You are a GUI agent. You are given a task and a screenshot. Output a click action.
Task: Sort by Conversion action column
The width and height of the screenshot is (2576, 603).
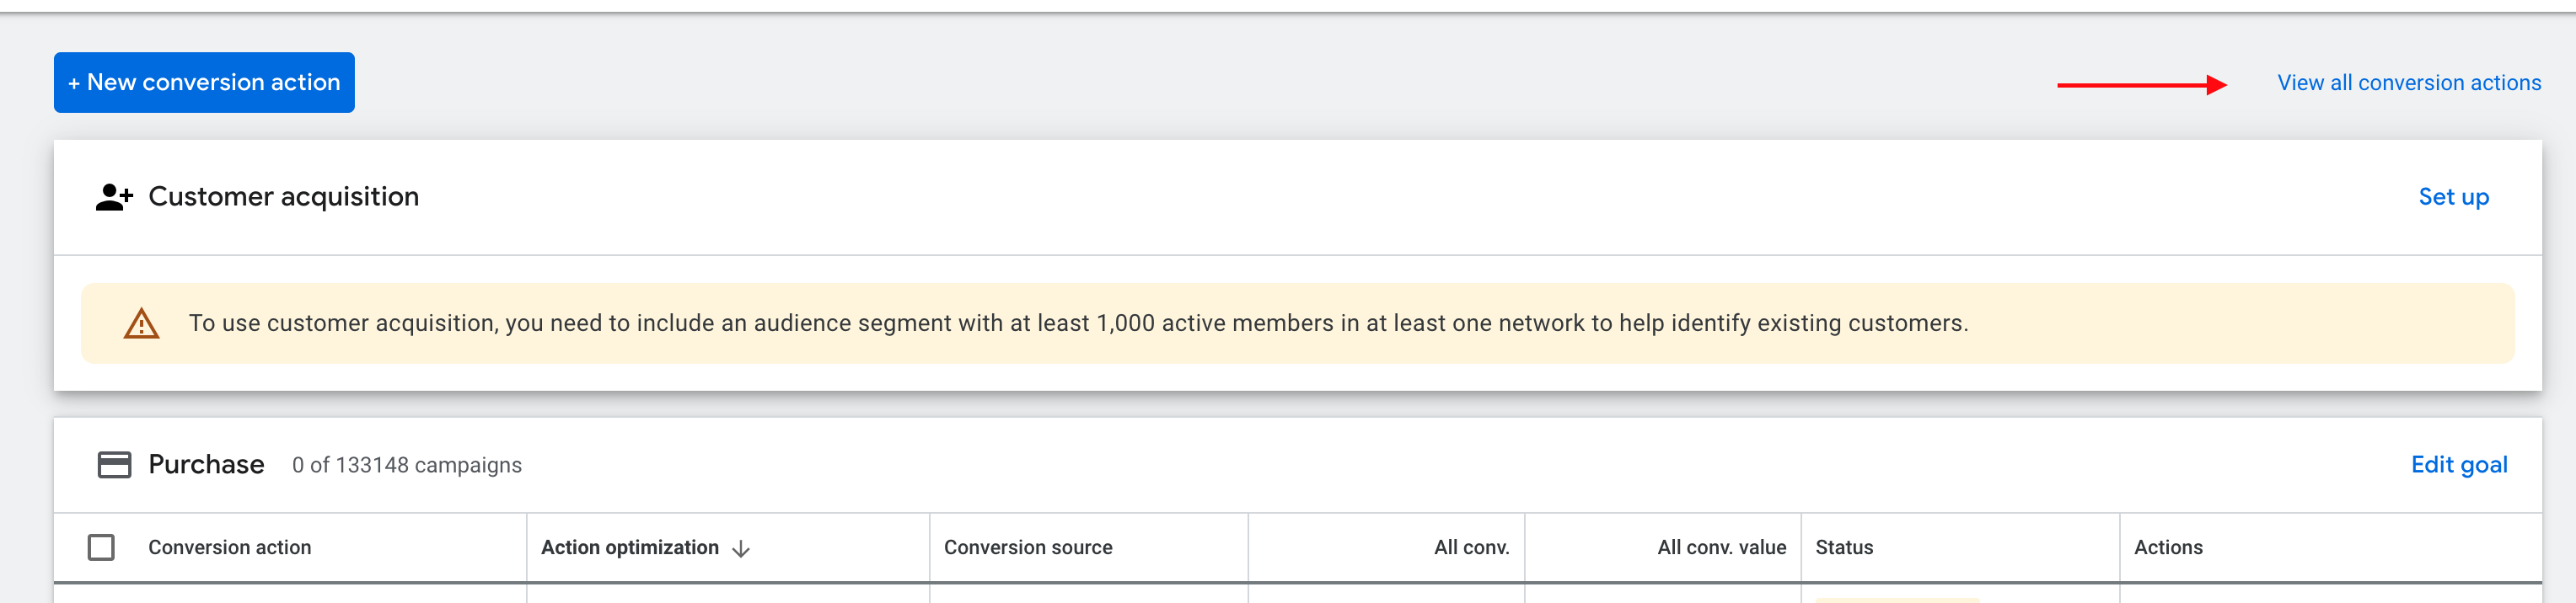click(229, 547)
